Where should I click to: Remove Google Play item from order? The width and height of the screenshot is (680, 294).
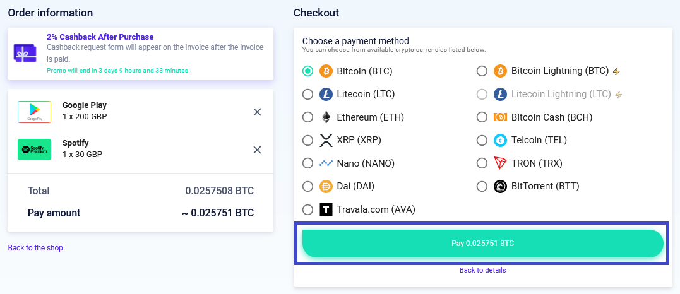pyautogui.click(x=257, y=112)
